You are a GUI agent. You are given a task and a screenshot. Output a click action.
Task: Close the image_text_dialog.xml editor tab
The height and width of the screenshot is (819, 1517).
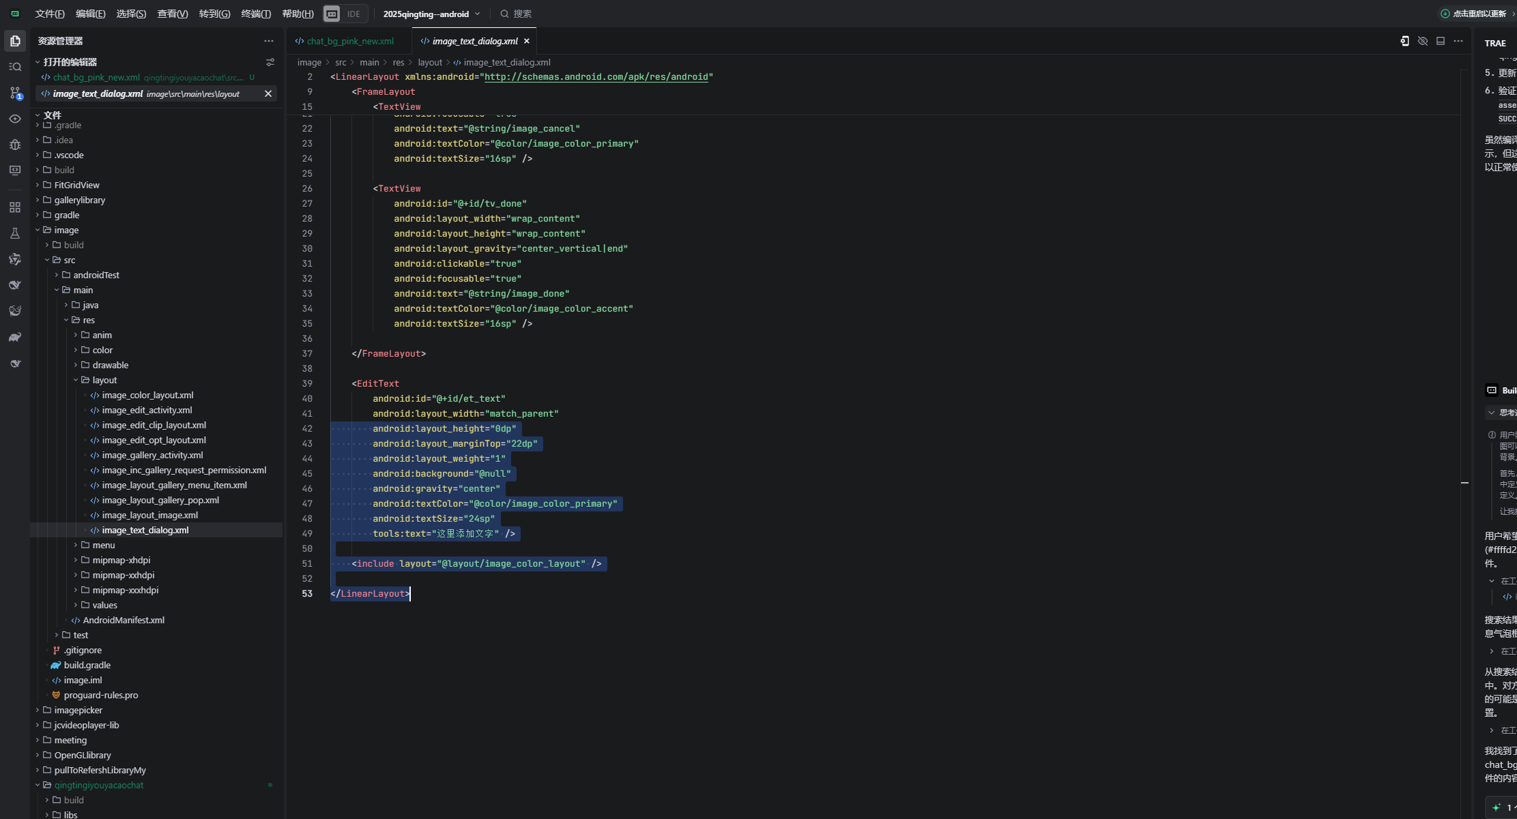click(x=527, y=41)
